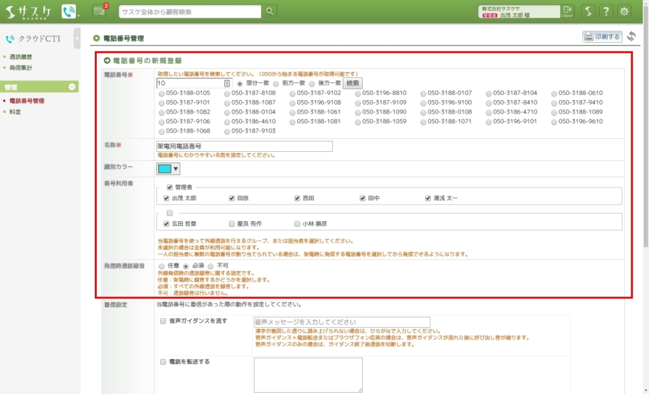Click the magnifier search icon button

(x=270, y=11)
